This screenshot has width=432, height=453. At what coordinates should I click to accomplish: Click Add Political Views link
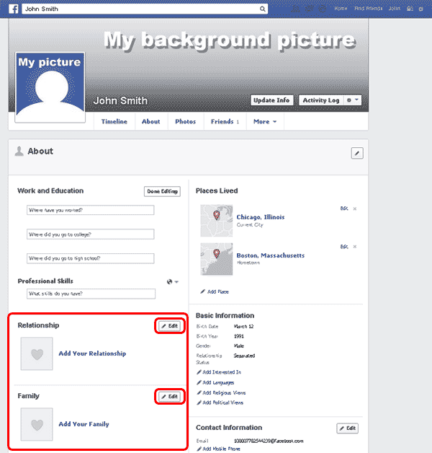[x=220, y=403]
